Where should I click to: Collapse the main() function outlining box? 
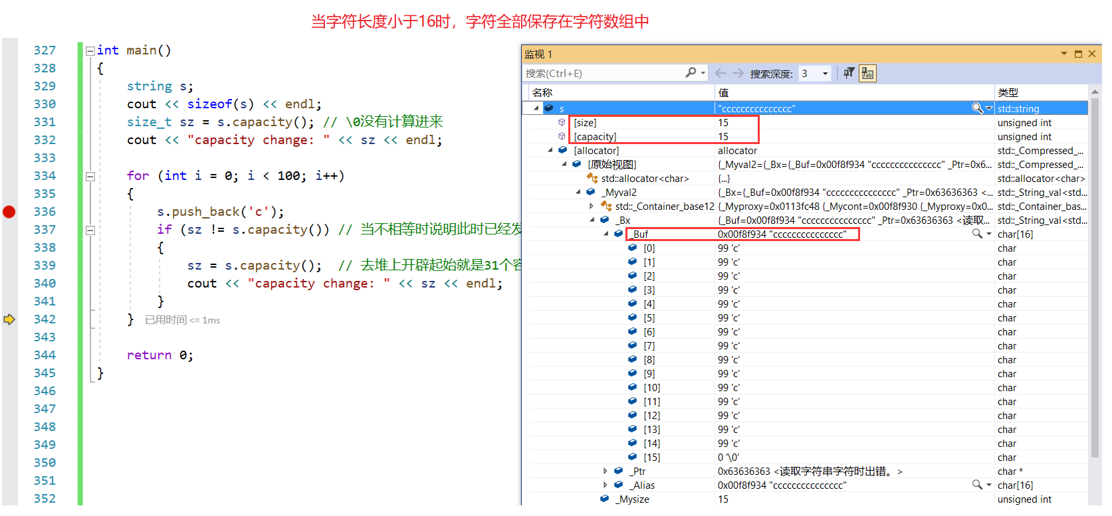tap(90, 50)
